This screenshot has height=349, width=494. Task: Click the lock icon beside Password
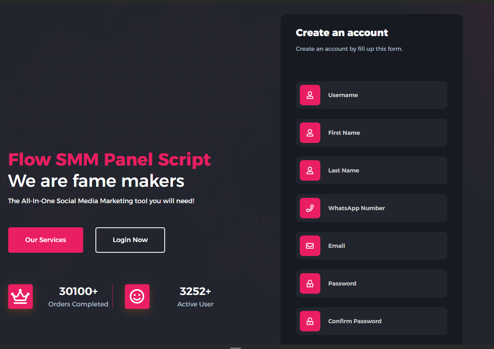[x=310, y=283]
